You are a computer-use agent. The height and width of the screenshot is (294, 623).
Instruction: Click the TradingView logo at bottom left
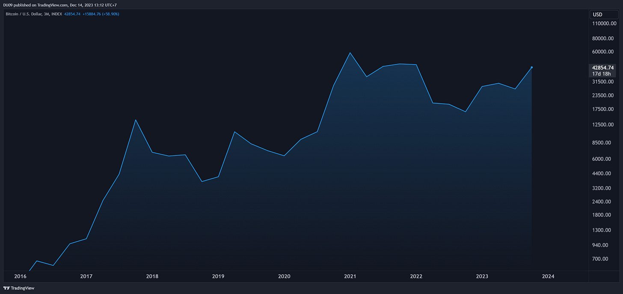(19, 288)
